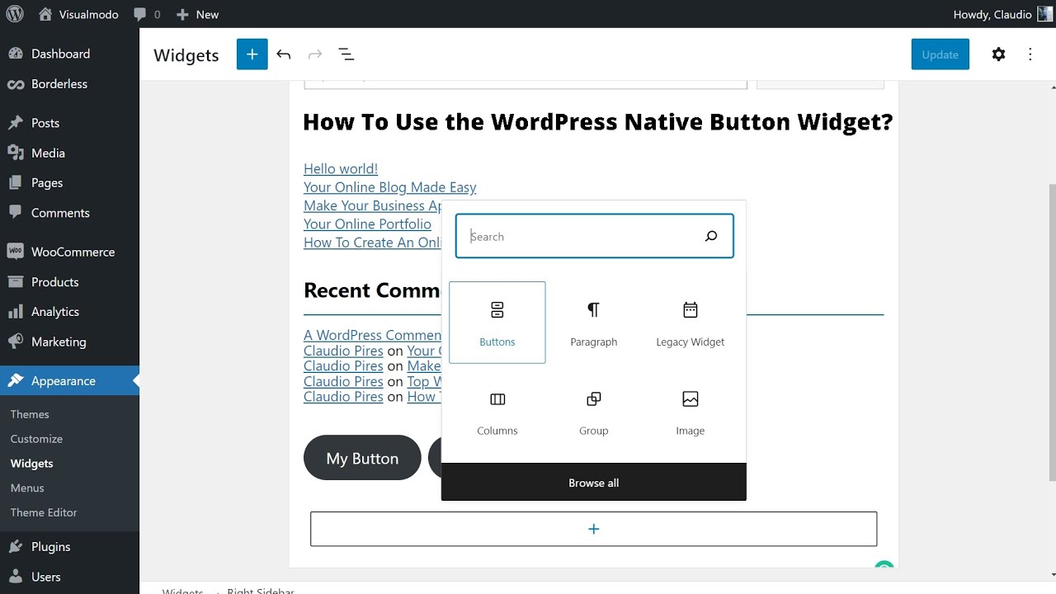Insert the Buttons block

(497, 323)
